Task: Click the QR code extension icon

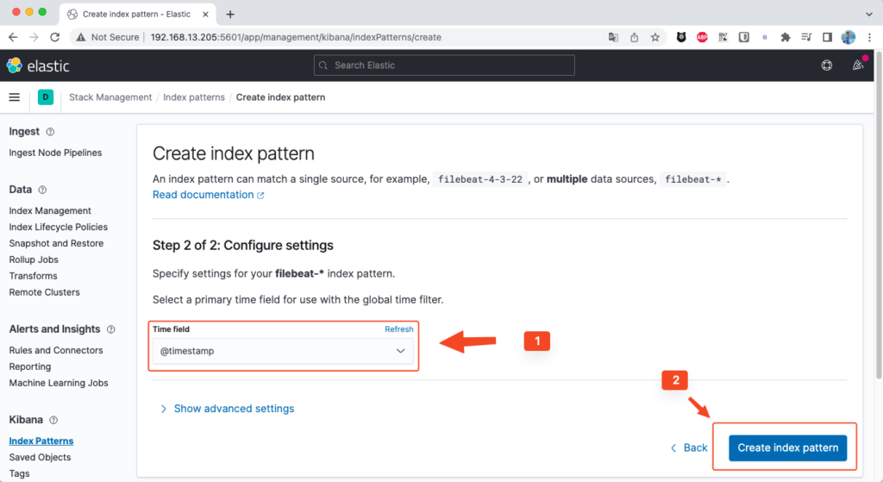Action: point(723,37)
